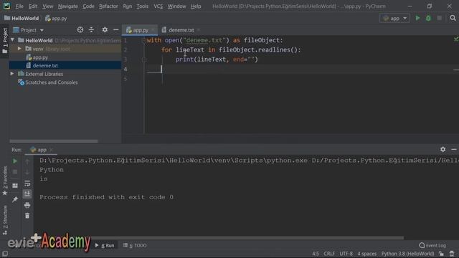The width and height of the screenshot is (459, 258).
Task: Open the Help menu
Action: [196, 6]
